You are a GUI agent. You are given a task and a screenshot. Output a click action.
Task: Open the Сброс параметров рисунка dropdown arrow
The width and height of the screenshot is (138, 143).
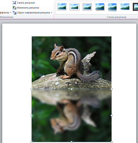coord(52,12)
